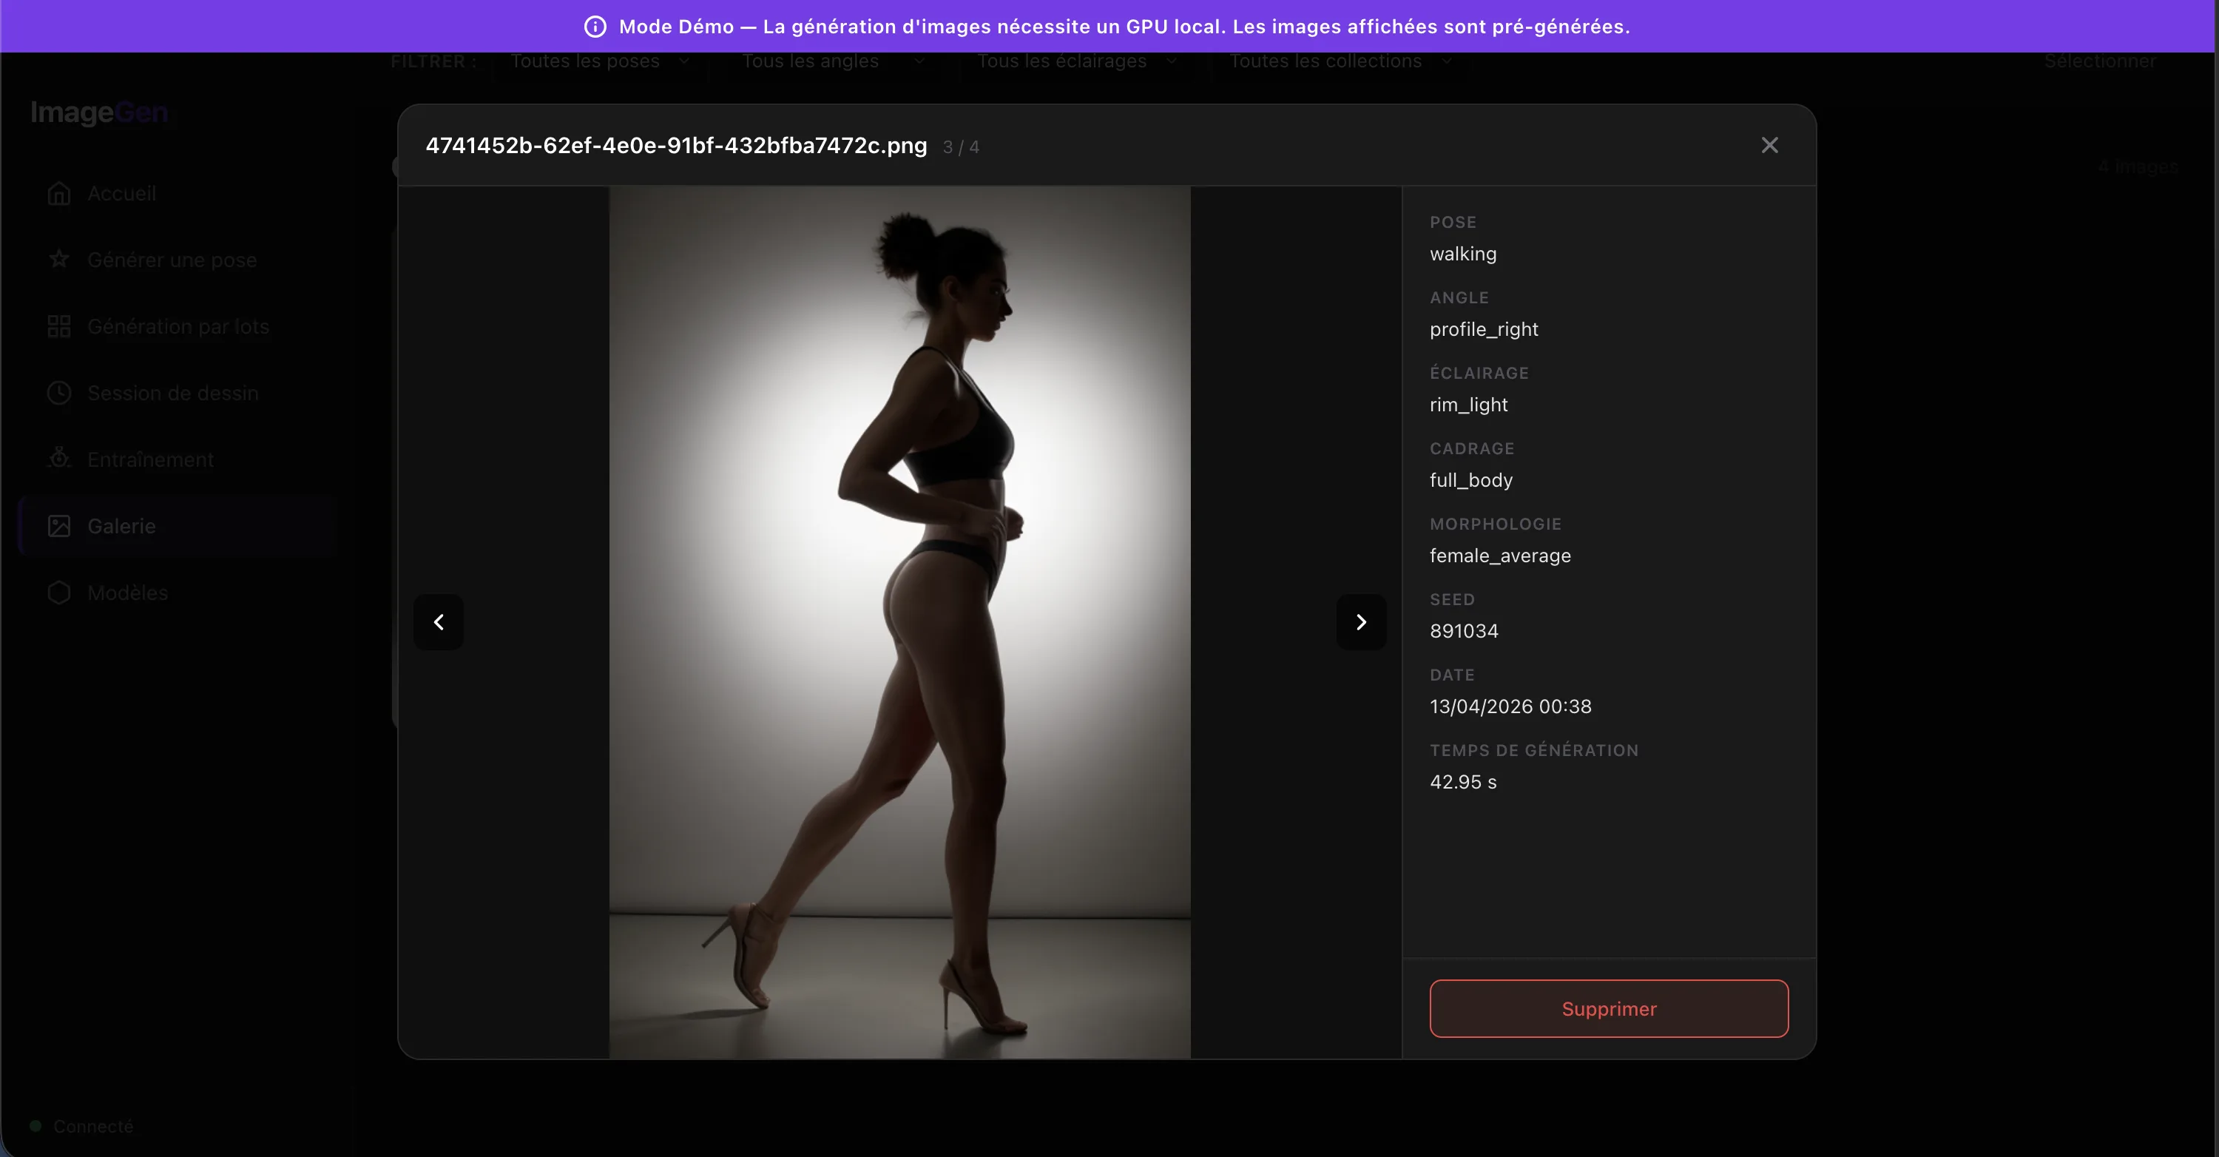Expand the Tous les angles filter
The height and width of the screenshot is (1157, 2219).
833,61
